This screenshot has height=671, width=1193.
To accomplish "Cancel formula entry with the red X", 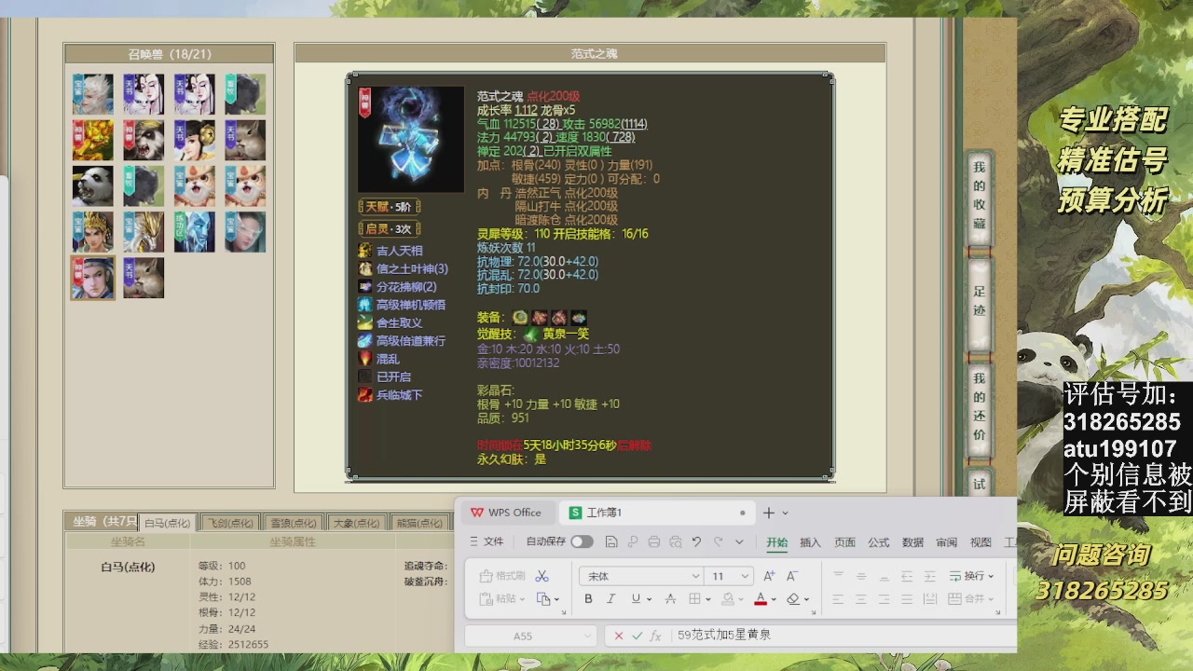I will [x=618, y=636].
